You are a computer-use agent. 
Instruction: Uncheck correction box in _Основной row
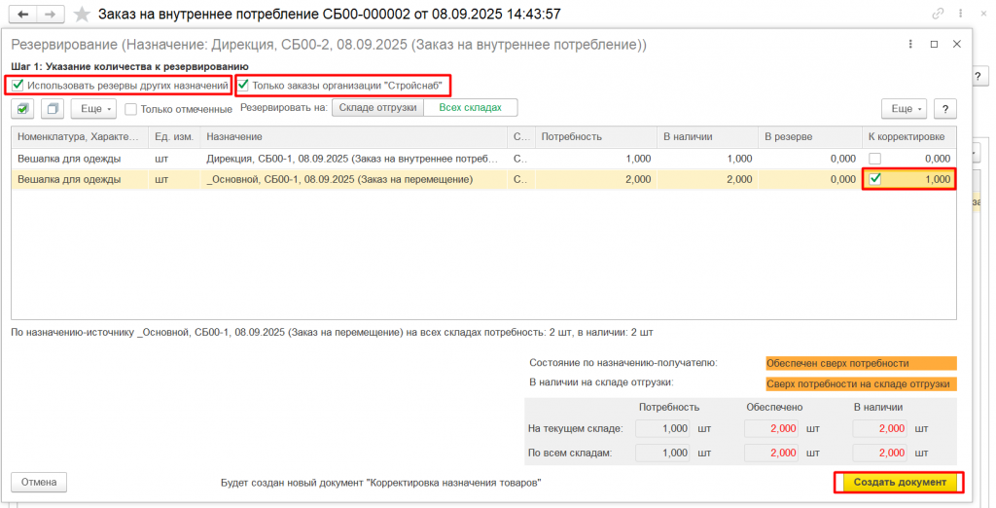point(874,179)
